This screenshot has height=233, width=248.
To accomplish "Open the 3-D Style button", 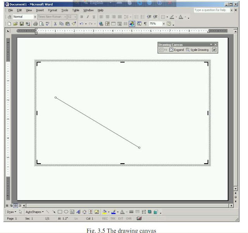I will click(156, 212).
